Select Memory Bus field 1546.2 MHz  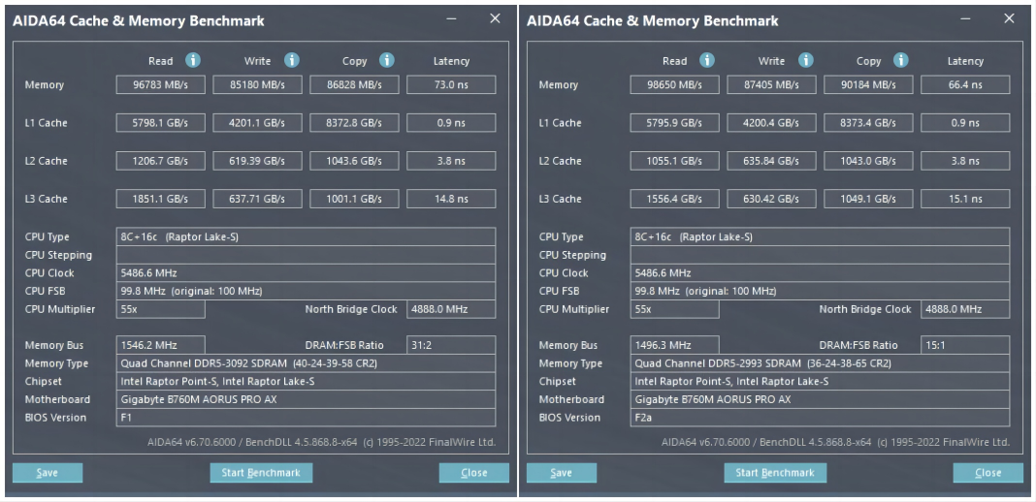point(161,345)
